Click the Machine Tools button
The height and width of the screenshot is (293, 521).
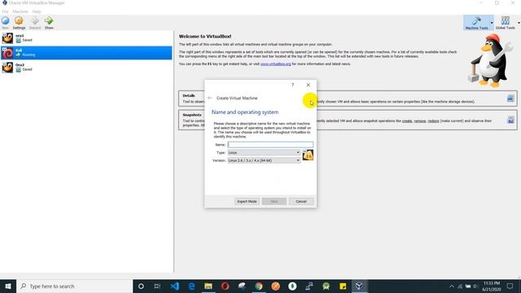tap(476, 23)
